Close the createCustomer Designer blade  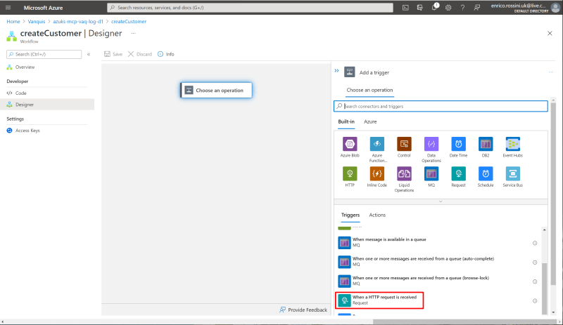coord(550,33)
